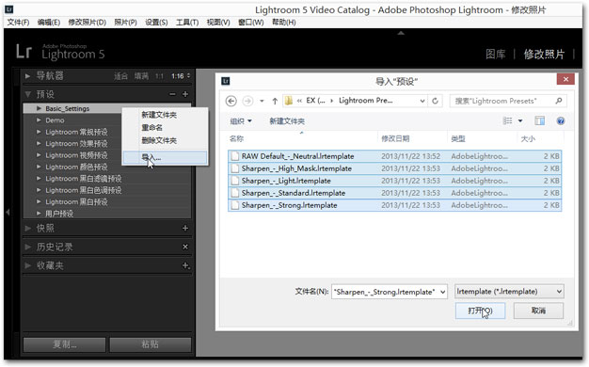
Task: Select Sharpen_-_Strong.lrtemplate file
Action: [x=394, y=205]
